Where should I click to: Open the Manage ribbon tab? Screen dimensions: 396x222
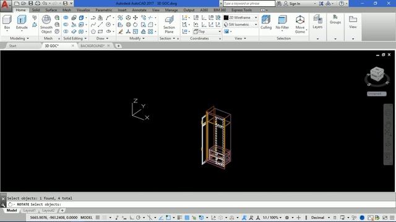pyautogui.click(x=171, y=10)
